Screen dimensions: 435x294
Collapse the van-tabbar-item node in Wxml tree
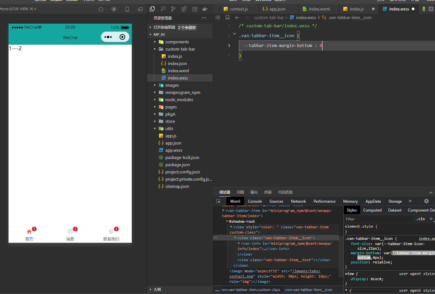tap(223, 211)
